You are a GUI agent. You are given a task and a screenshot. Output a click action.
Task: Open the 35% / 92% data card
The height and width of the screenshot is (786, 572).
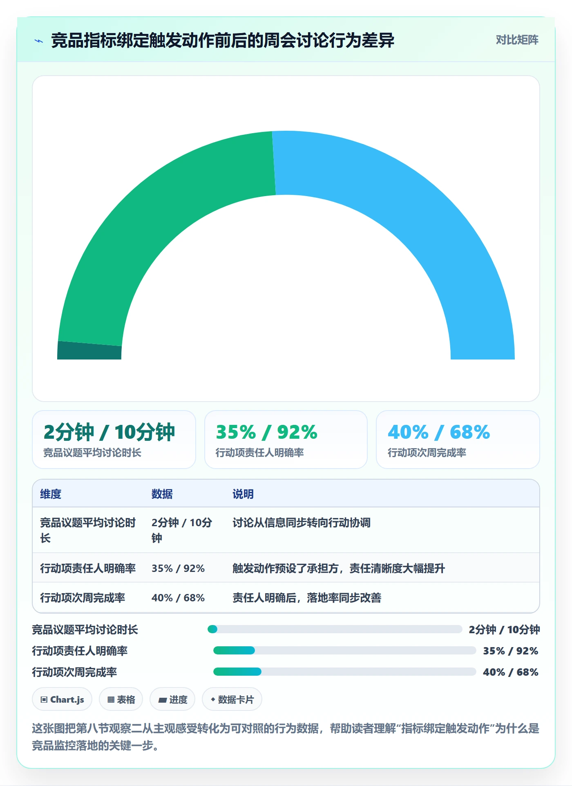[286, 440]
